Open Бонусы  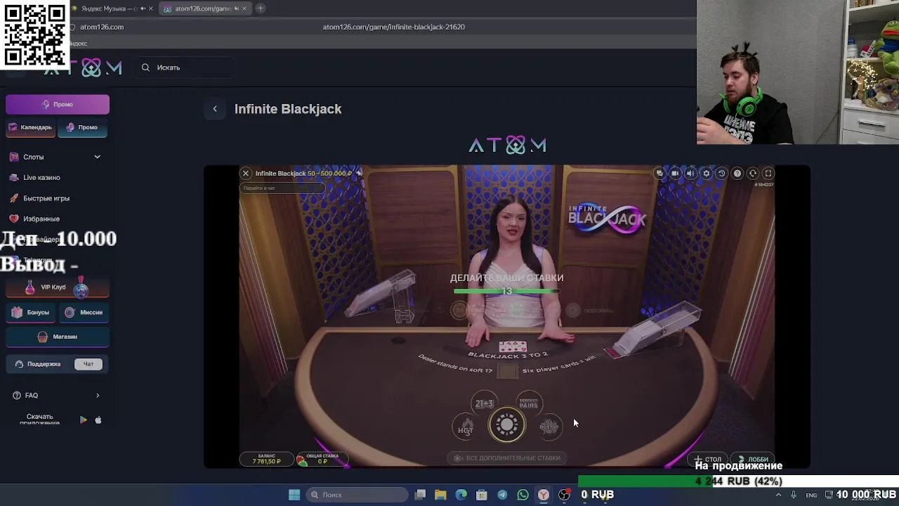[30, 312]
